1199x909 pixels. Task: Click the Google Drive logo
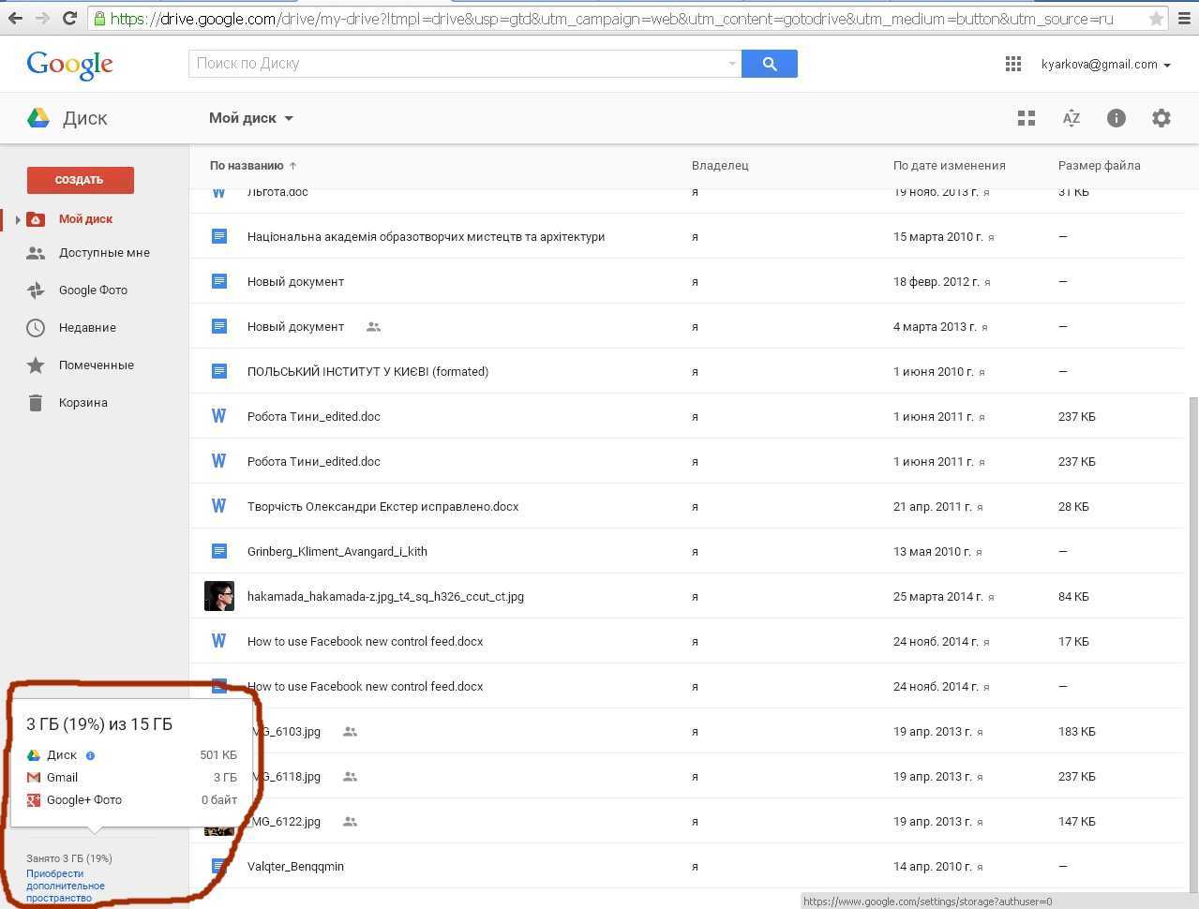pyautogui.click(x=38, y=118)
